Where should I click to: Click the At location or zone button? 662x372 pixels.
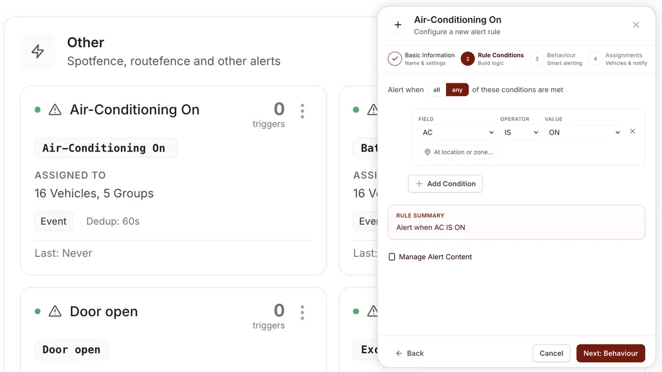pos(458,152)
